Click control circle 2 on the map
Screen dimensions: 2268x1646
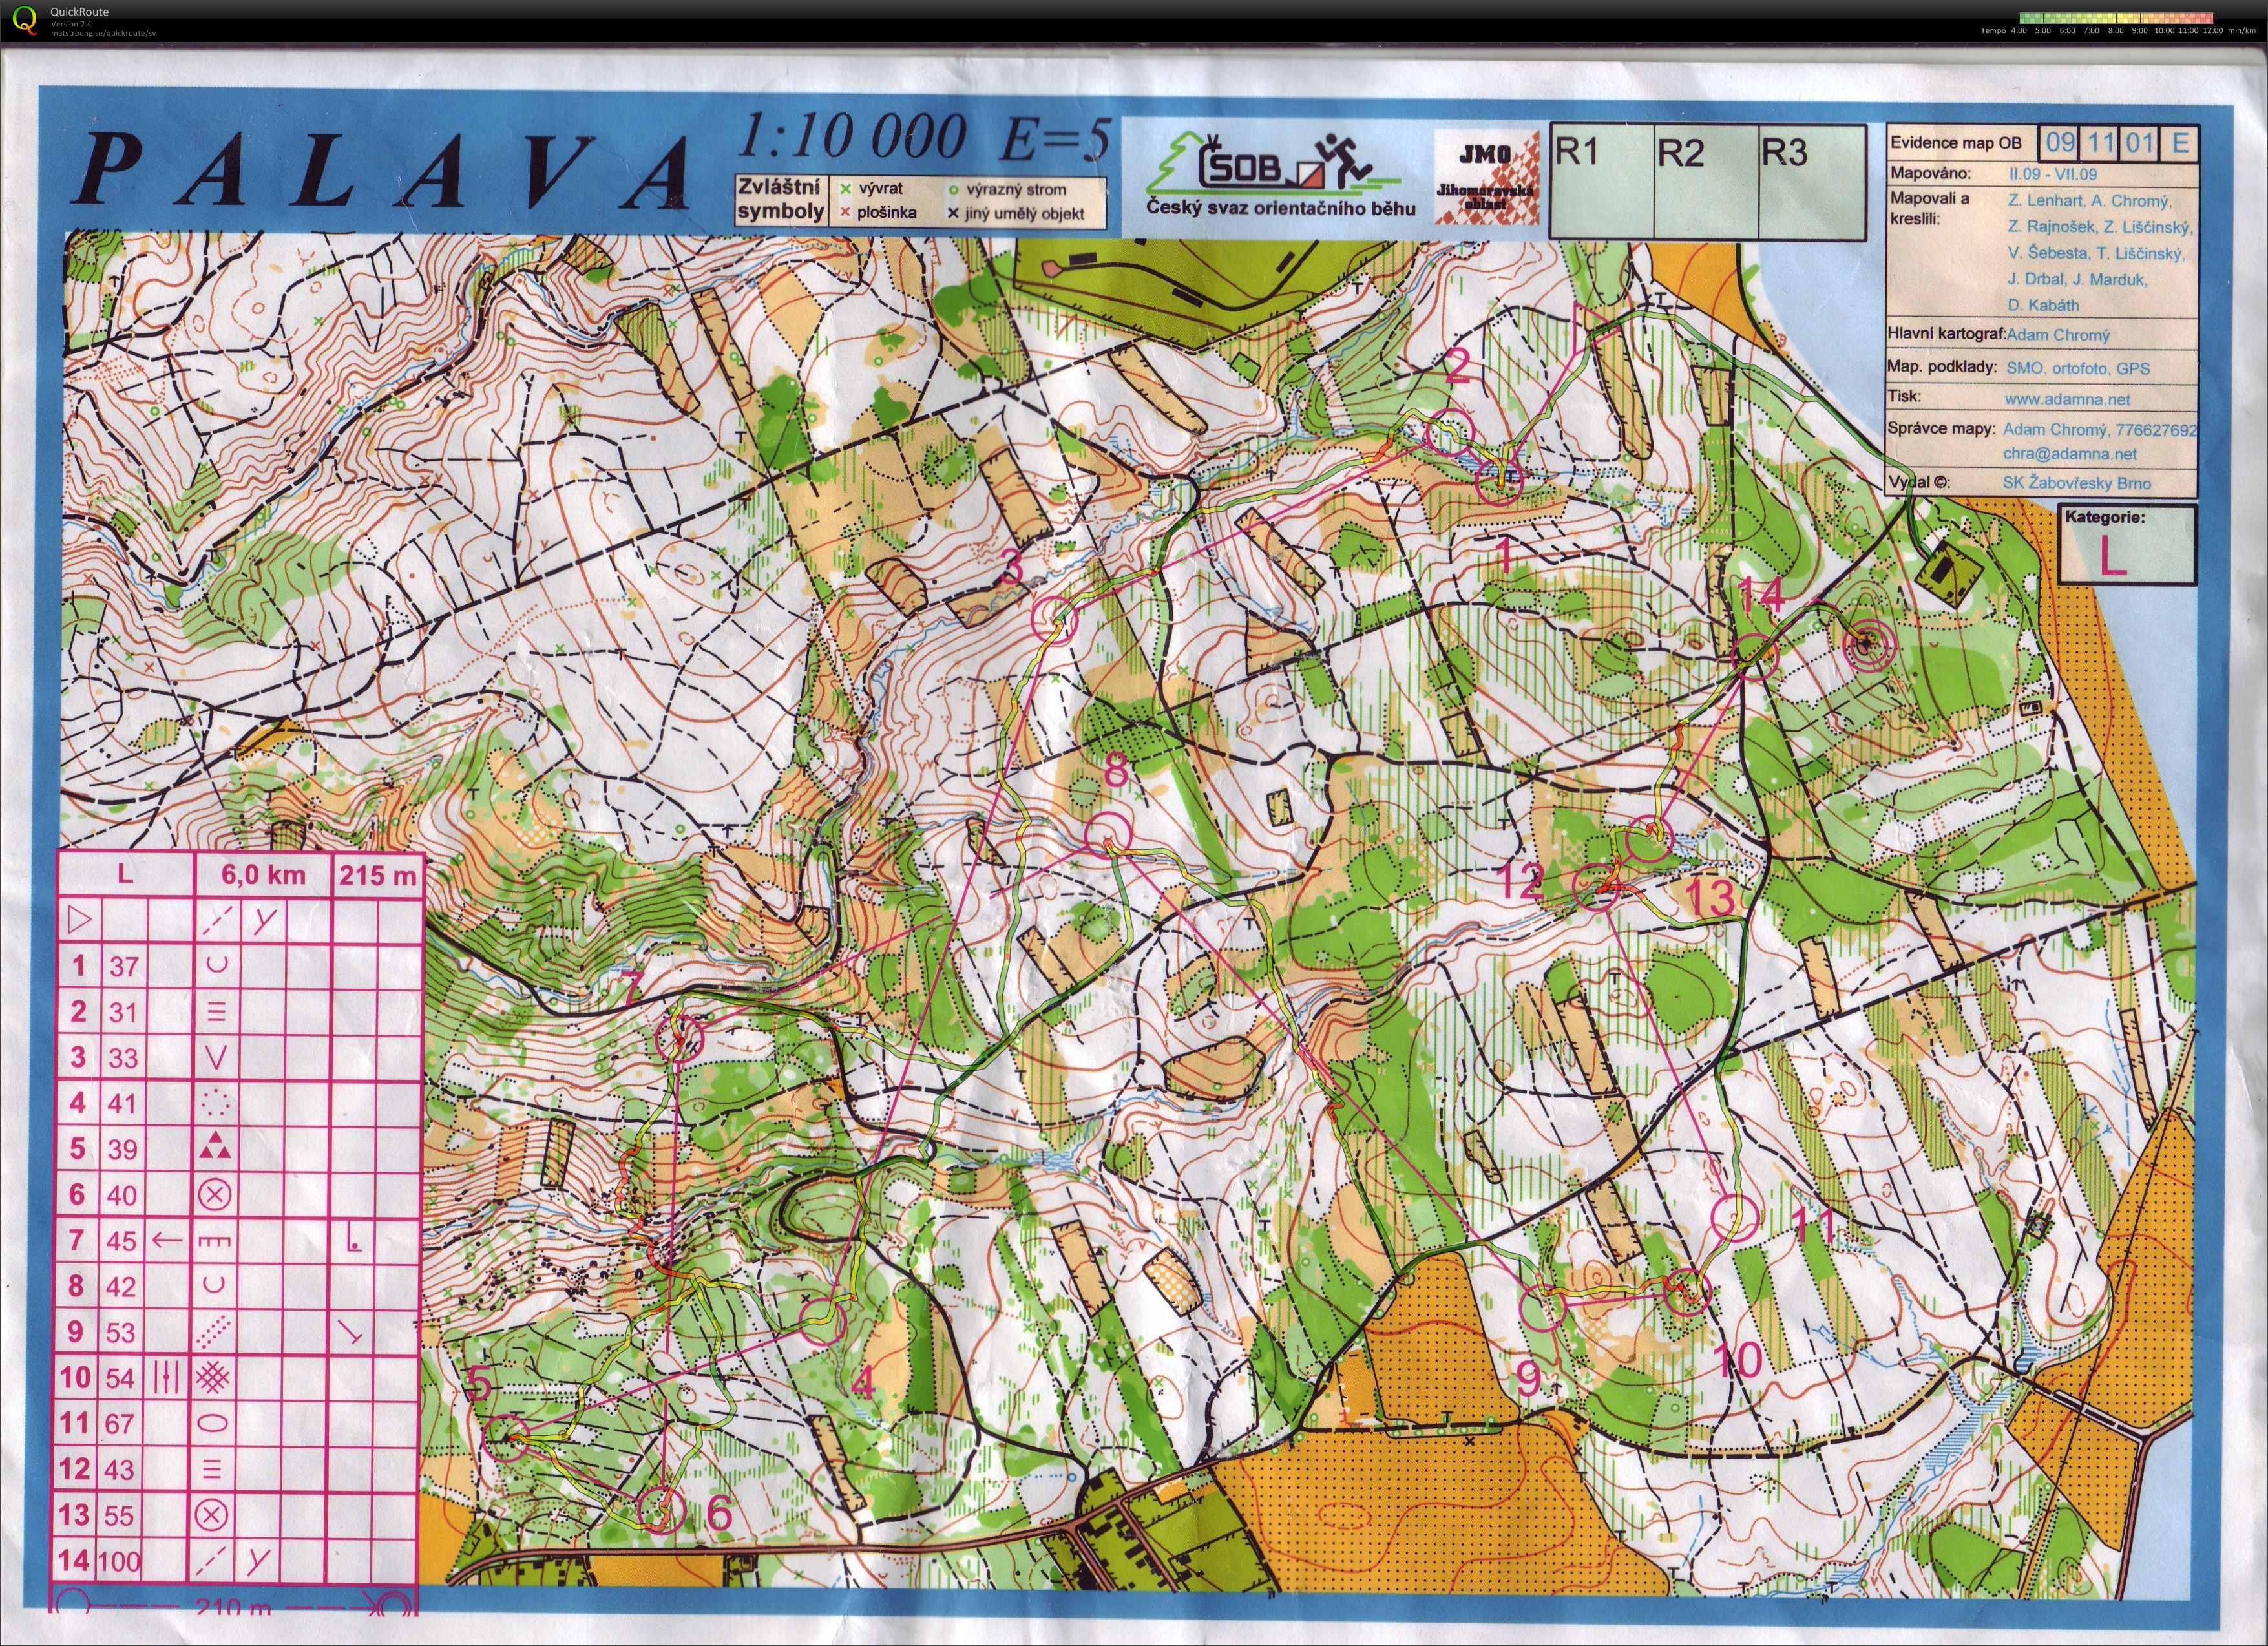click(1449, 433)
